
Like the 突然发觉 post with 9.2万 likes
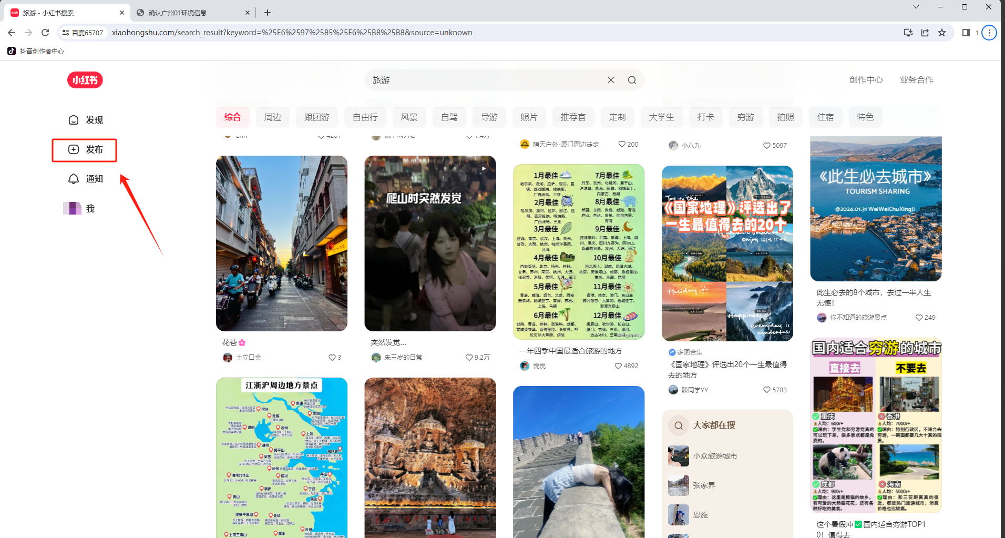tap(469, 358)
